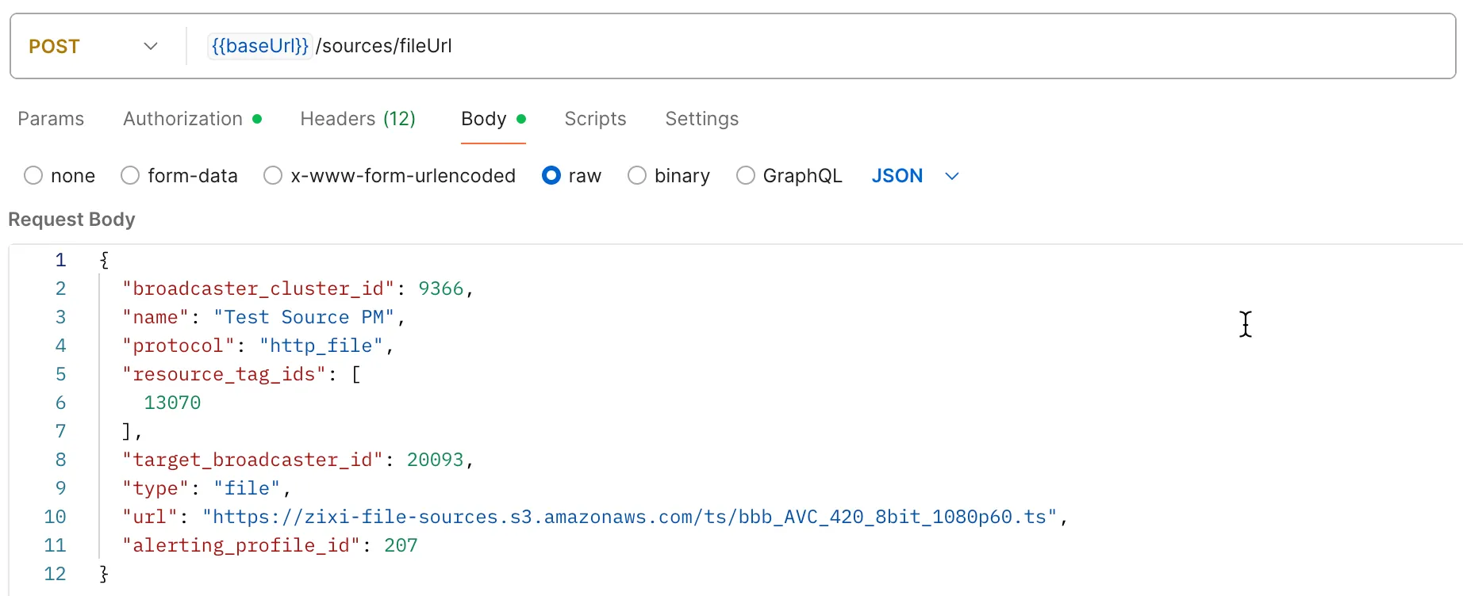The height and width of the screenshot is (596, 1463).
Task: Choose the form-data radio option
Action: click(179, 175)
